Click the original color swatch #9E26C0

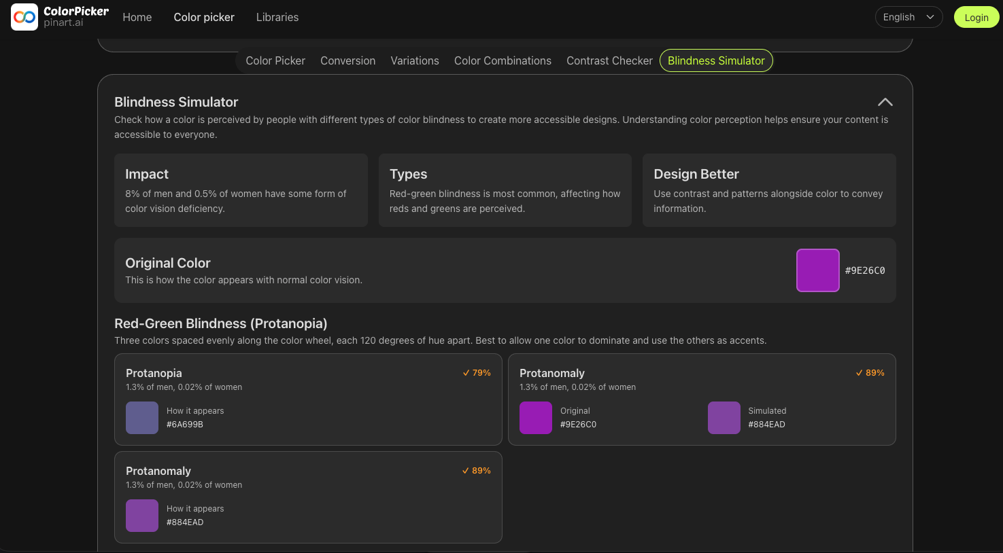pyautogui.click(x=817, y=270)
